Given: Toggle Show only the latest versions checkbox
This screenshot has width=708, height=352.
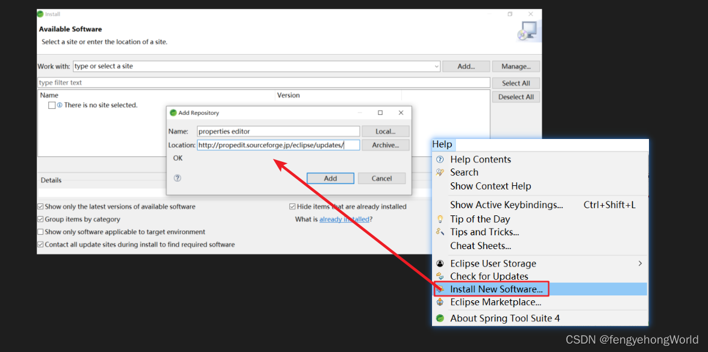Looking at the screenshot, I should pyautogui.click(x=40, y=206).
